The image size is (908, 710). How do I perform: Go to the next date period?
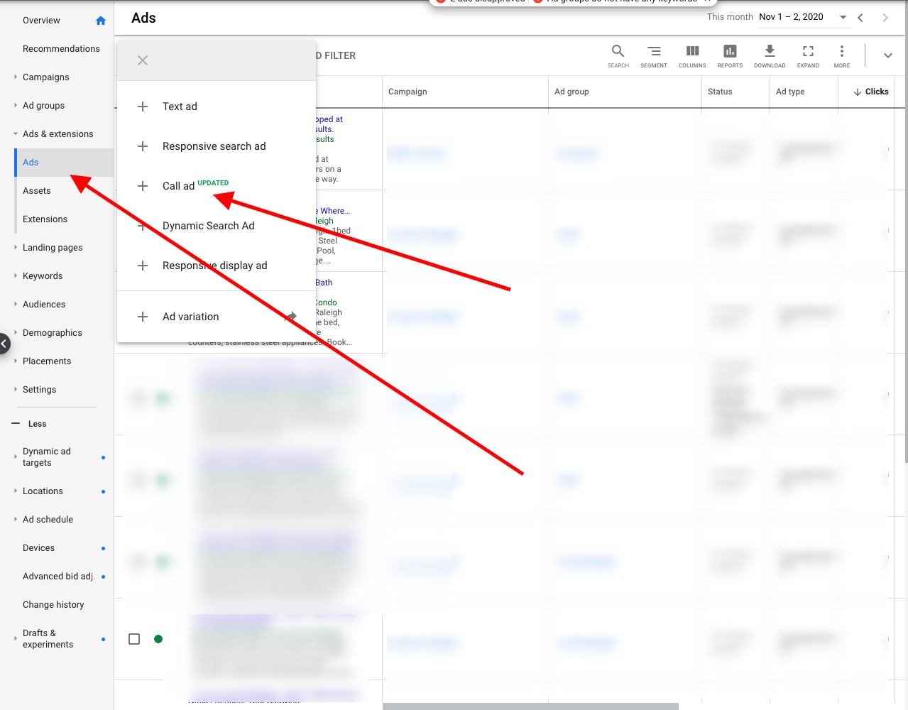point(885,18)
